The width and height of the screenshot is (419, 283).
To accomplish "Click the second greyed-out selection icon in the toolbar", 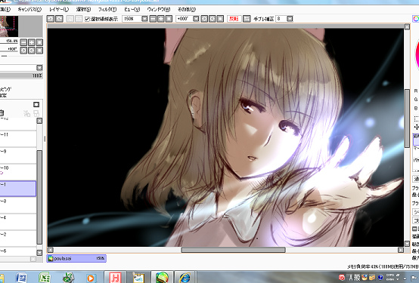I will (x=79, y=19).
